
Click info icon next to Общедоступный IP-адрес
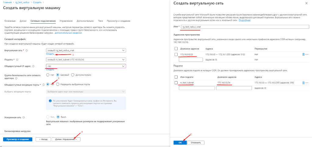pyautogui.click(x=33, y=66)
